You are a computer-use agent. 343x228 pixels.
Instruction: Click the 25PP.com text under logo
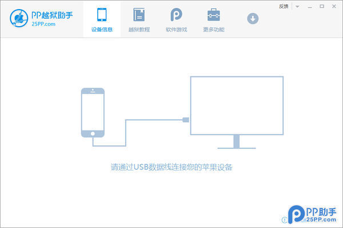[x=43, y=24]
